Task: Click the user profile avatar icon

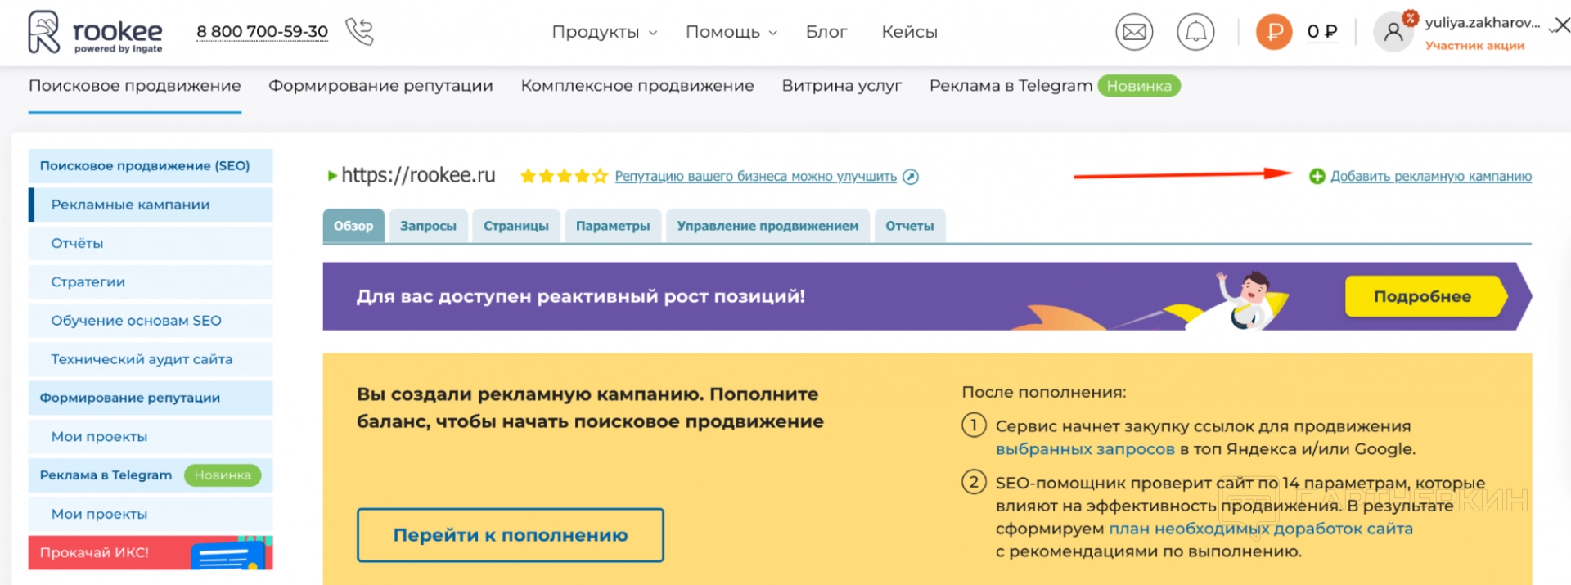Action: click(x=1393, y=32)
